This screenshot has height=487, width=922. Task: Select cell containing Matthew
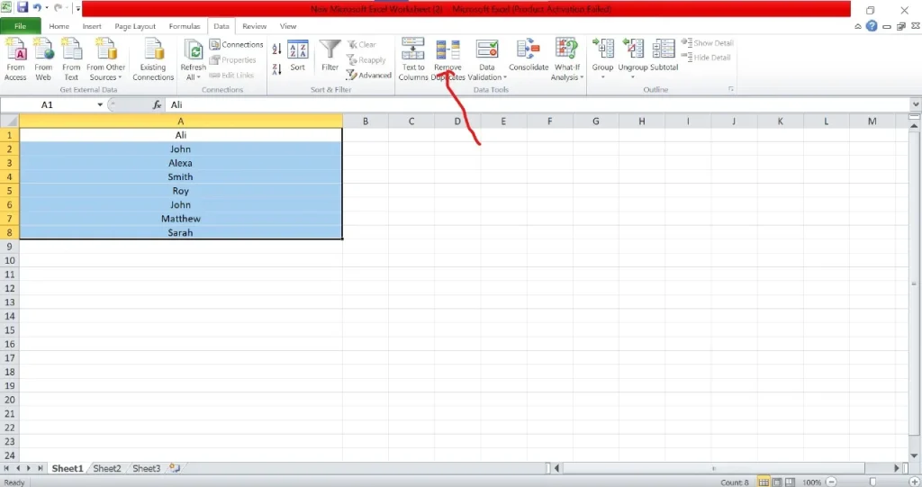point(180,219)
